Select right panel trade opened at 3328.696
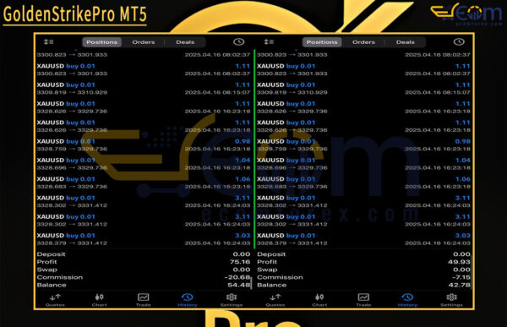The image size is (507, 327). point(363,164)
